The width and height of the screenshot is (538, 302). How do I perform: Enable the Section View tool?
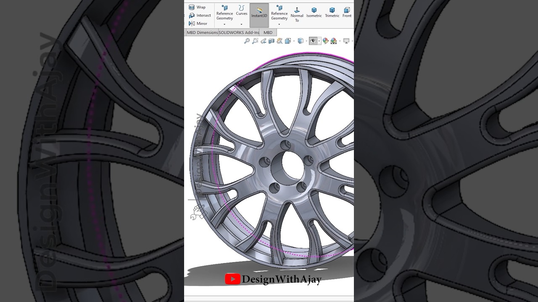272,41
